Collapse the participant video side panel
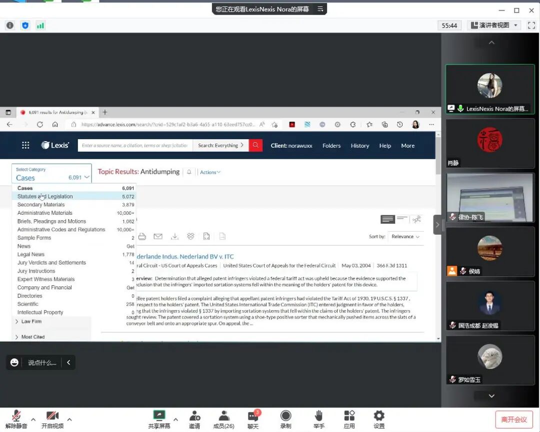 437,225
